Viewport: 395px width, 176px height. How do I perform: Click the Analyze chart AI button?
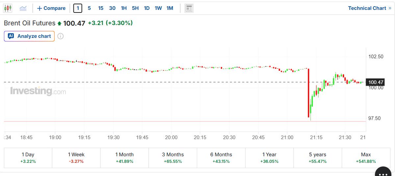[x=29, y=36]
